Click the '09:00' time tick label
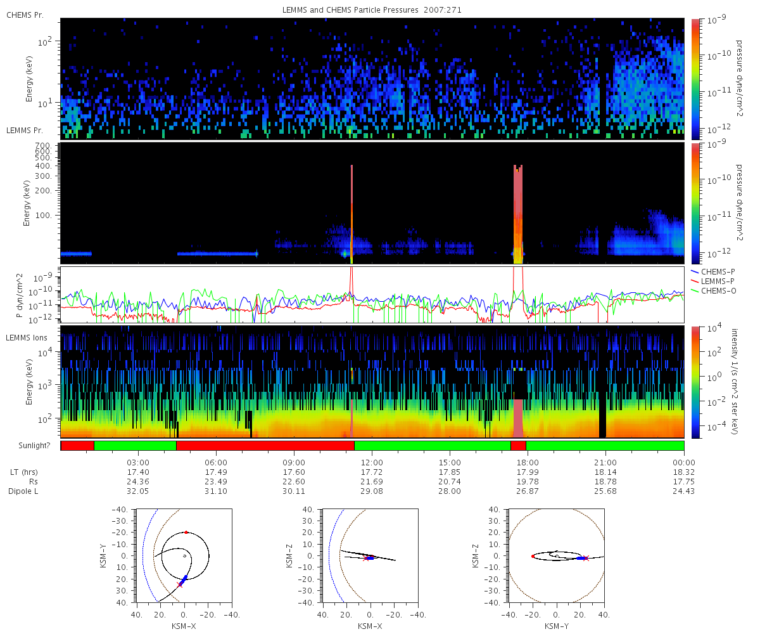The height and width of the screenshot is (634, 760). (294, 463)
